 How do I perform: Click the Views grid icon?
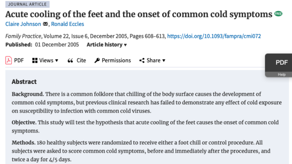point(35,61)
